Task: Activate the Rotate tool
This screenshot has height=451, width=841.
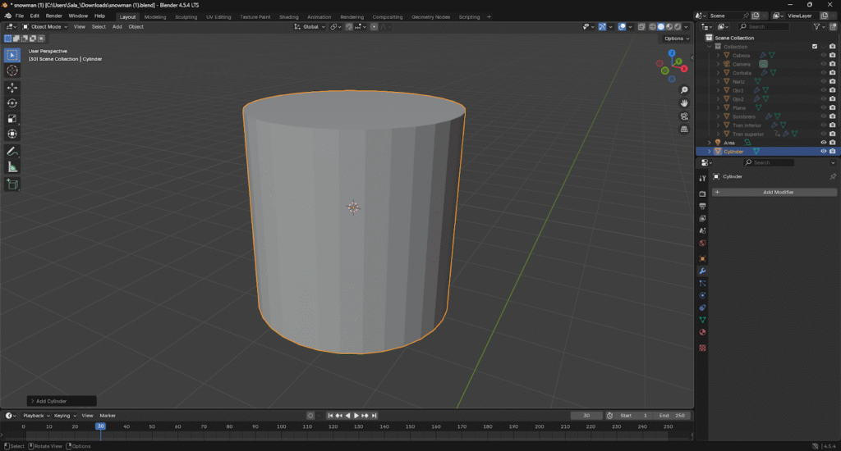Action: tap(12, 102)
